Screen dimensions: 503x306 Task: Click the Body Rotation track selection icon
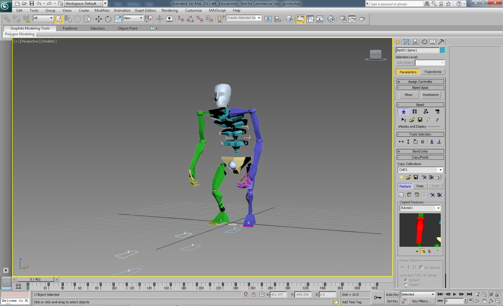(x=415, y=142)
